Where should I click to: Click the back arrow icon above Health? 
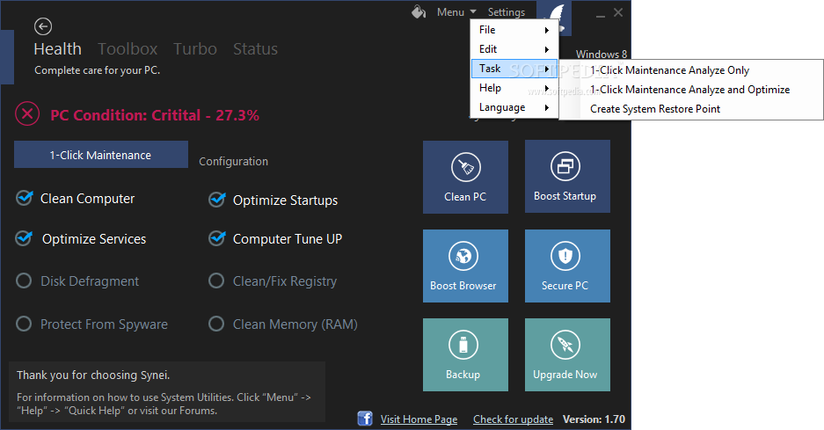(42, 26)
